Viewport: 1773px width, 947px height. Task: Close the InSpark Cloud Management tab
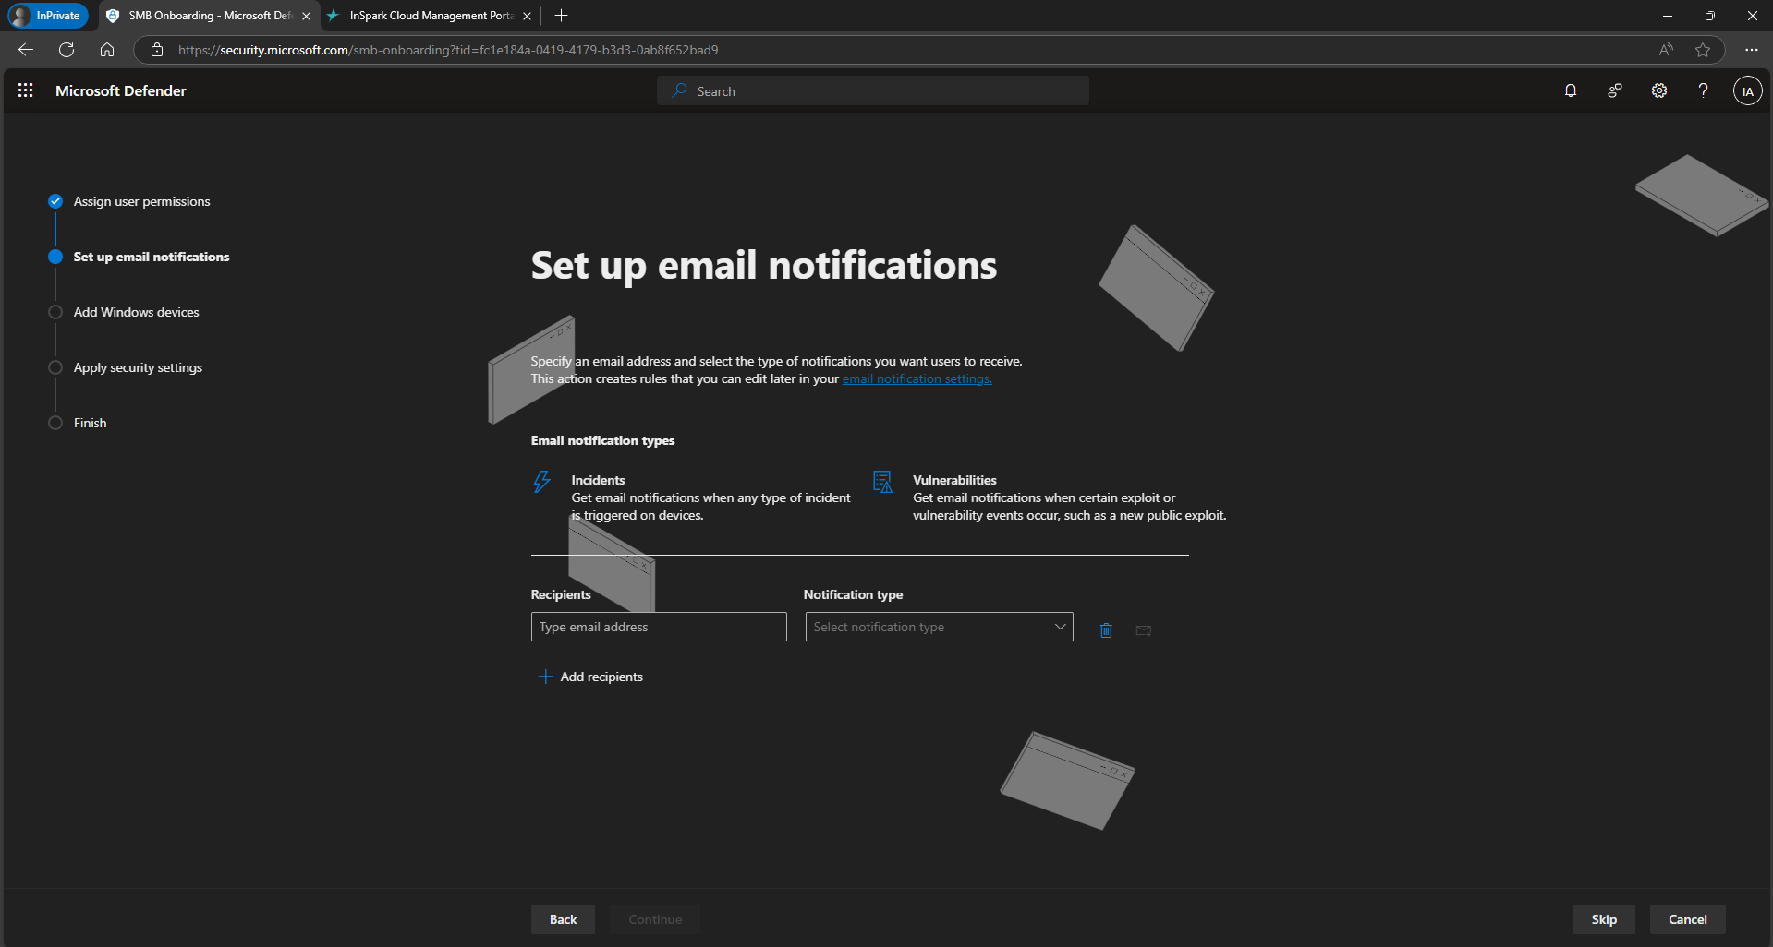pos(527,16)
